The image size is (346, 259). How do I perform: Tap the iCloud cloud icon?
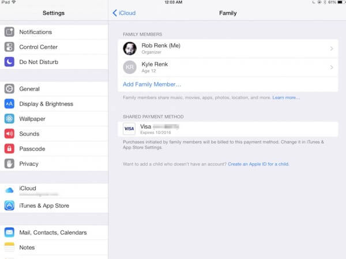click(x=9, y=190)
